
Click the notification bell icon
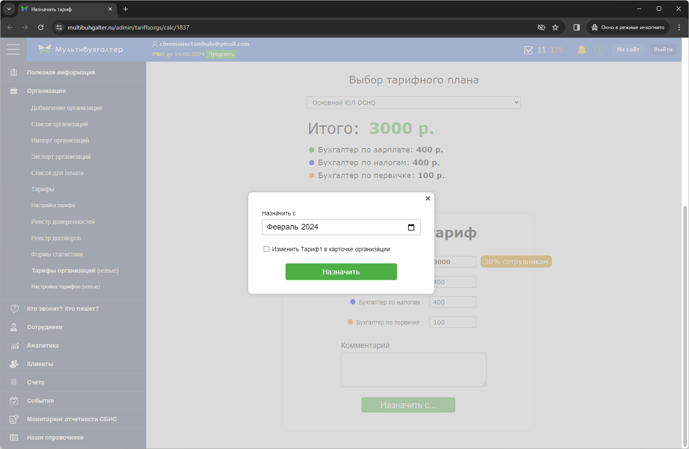(581, 50)
